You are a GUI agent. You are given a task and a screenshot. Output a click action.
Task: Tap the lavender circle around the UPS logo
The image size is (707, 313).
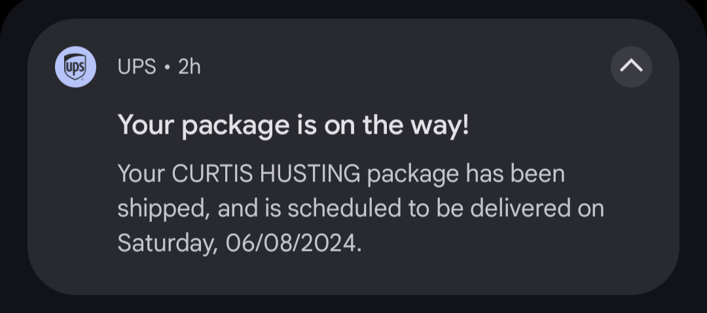pos(75,67)
